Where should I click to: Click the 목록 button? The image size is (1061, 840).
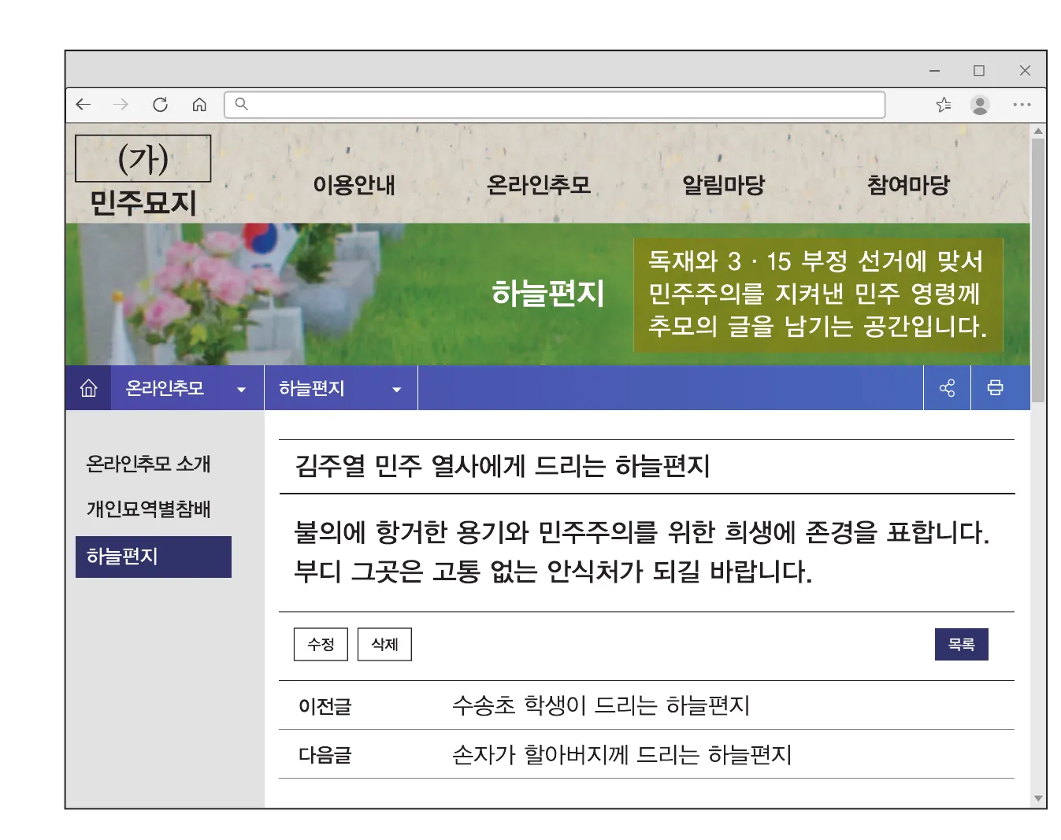point(961,644)
